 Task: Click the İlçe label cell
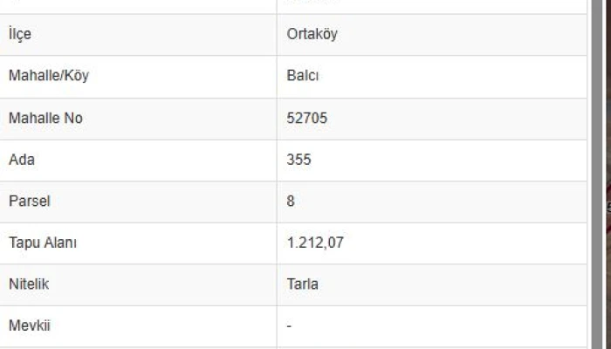tap(20, 35)
